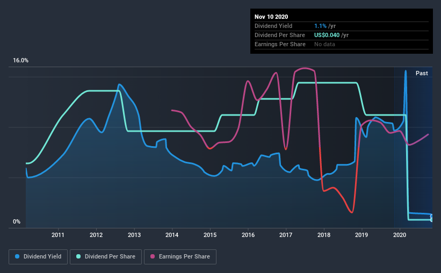Screen dimensions: 441x273
Task: Click the 2018 x-axis year label
Action: [324, 235]
